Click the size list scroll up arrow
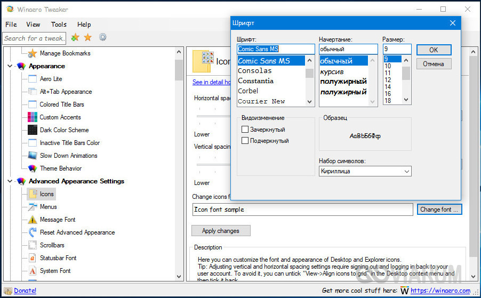481x298 pixels. tap(406, 60)
